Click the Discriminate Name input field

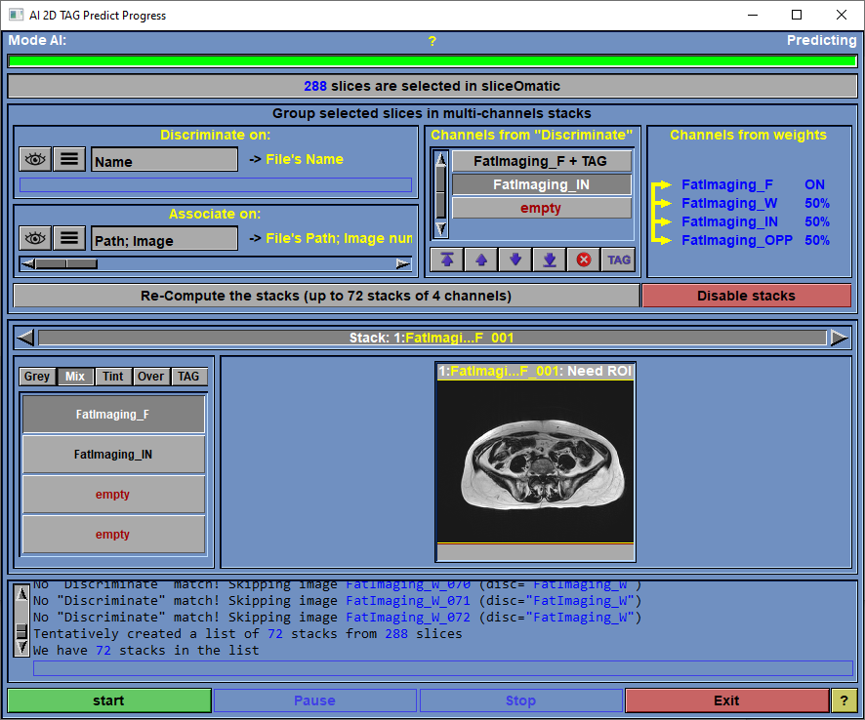164,160
